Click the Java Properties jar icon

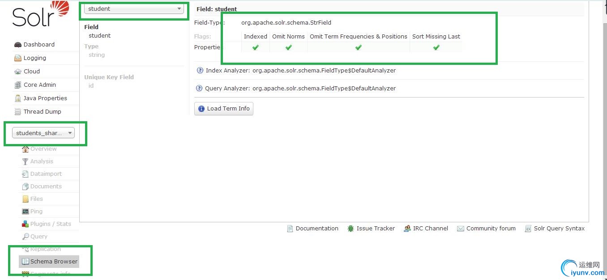[18, 98]
